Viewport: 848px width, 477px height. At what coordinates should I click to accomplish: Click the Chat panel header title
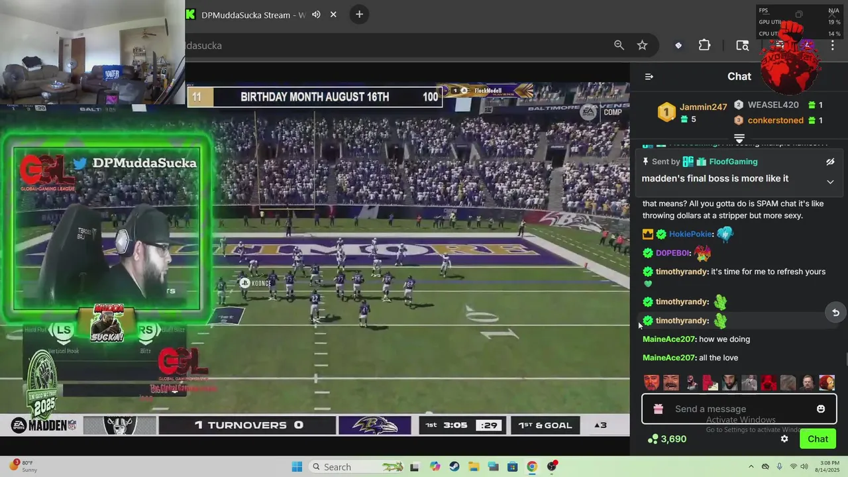(x=739, y=76)
